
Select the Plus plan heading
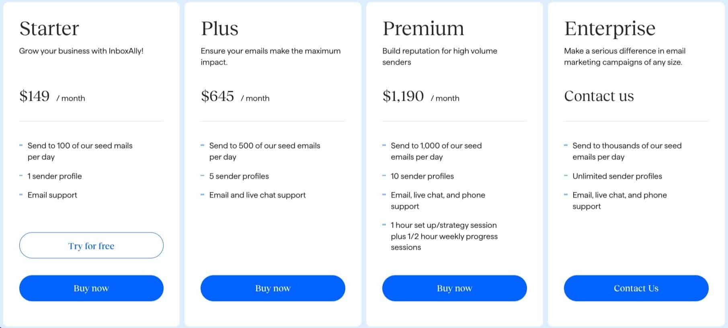pos(219,28)
